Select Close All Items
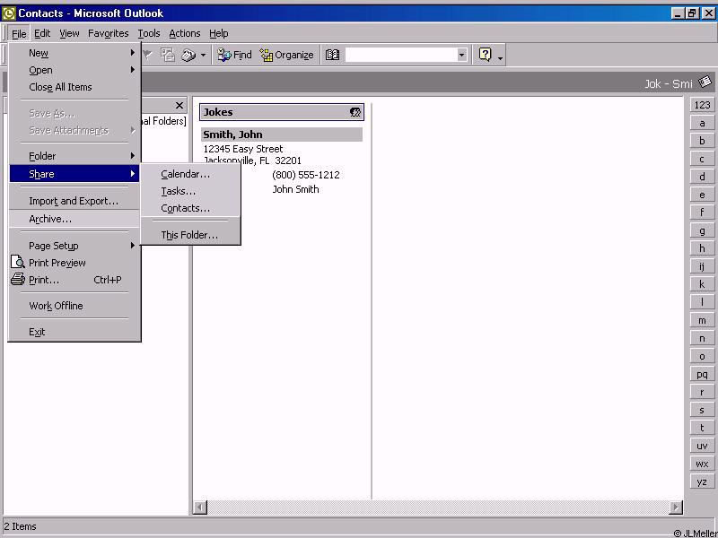This screenshot has width=718, height=538. [74, 87]
